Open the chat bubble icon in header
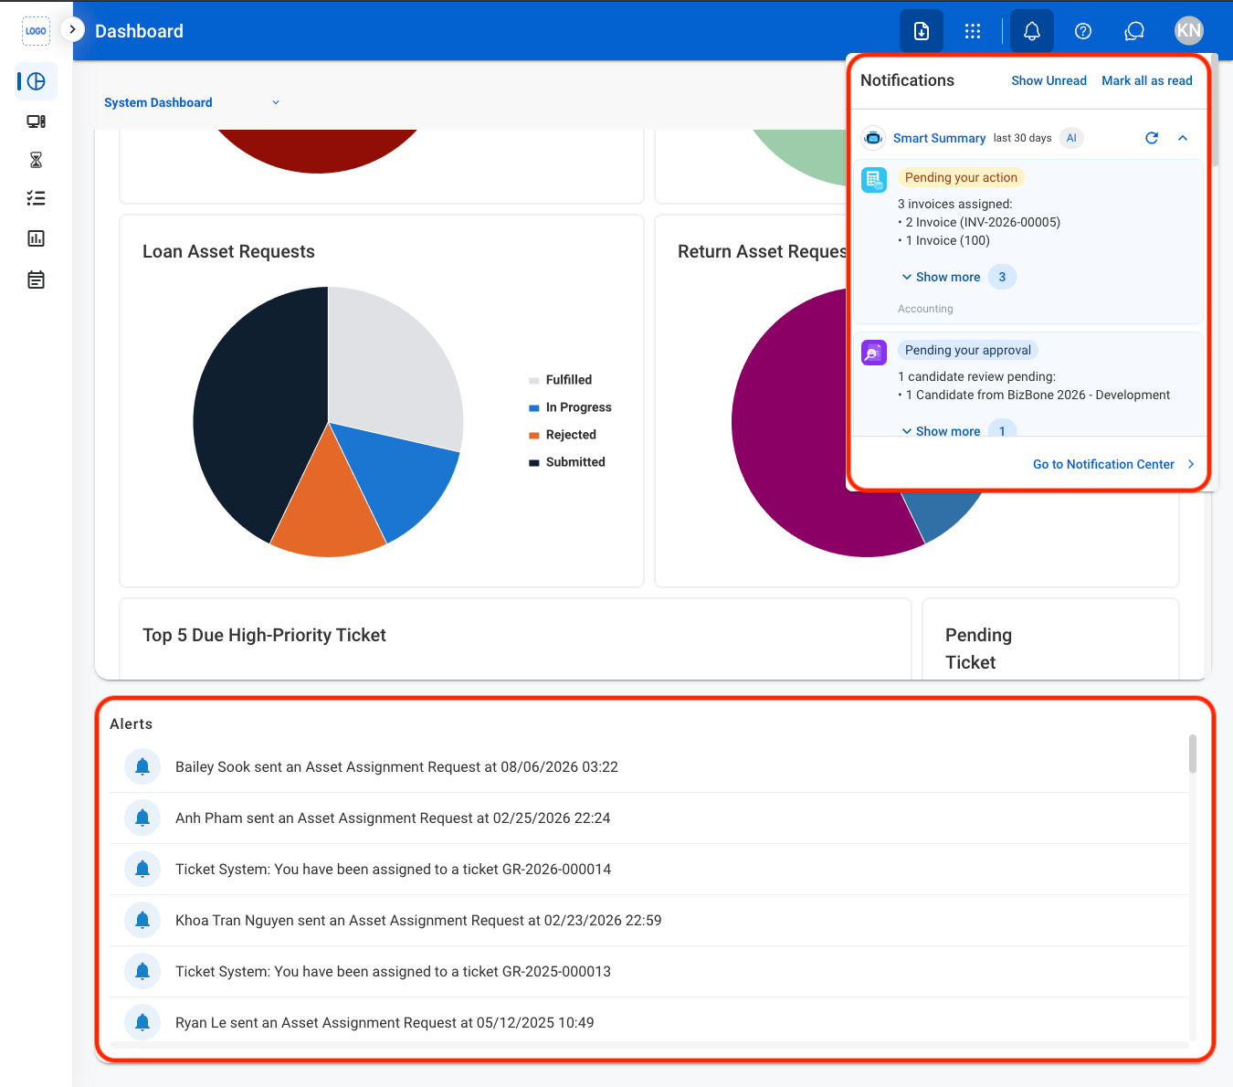 [1134, 31]
